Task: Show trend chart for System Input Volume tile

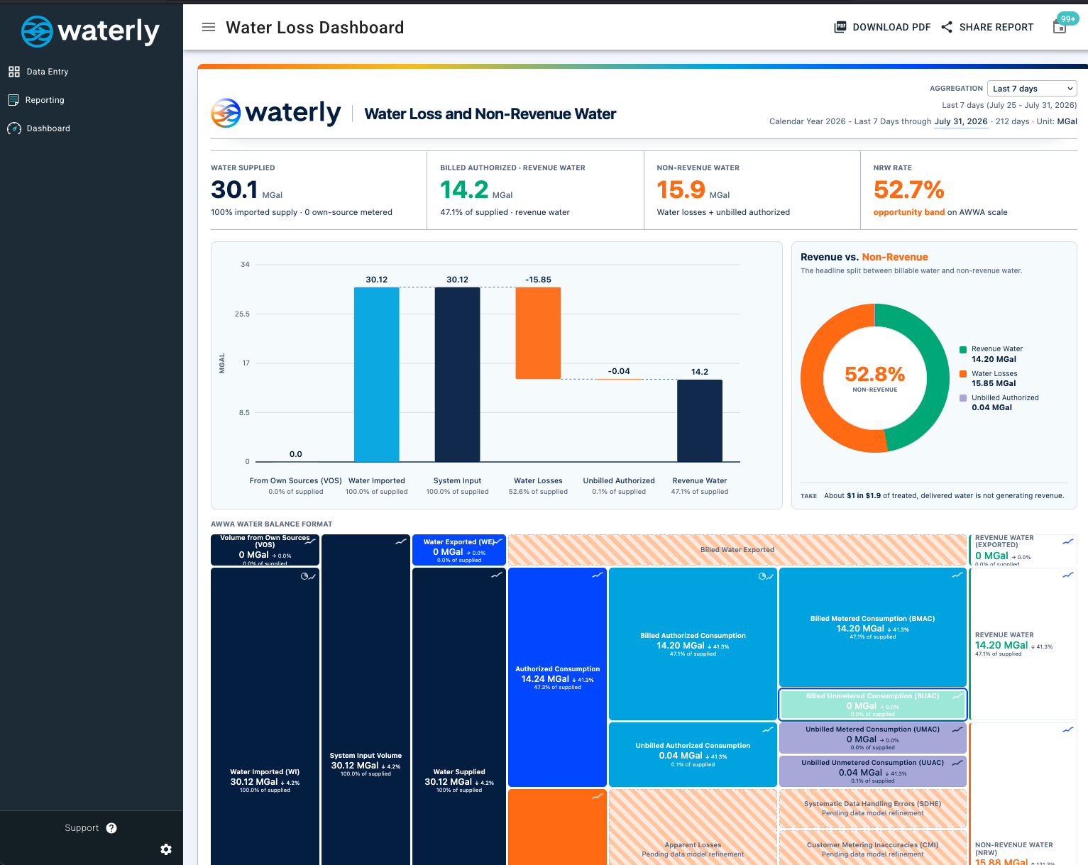Action: 401,541
